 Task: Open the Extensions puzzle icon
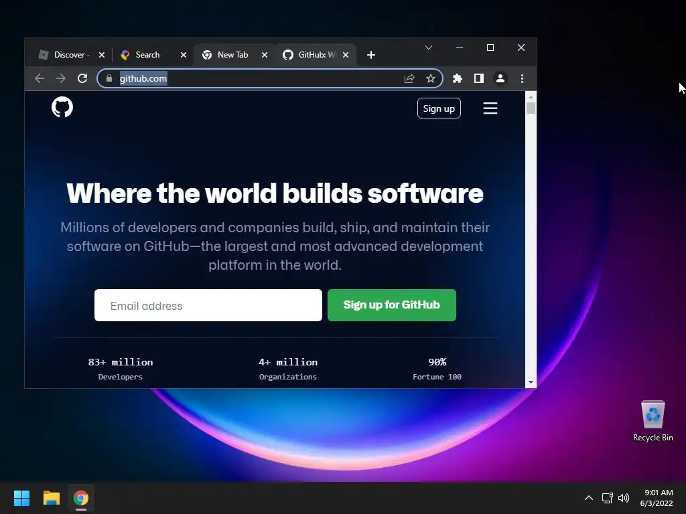click(x=457, y=78)
